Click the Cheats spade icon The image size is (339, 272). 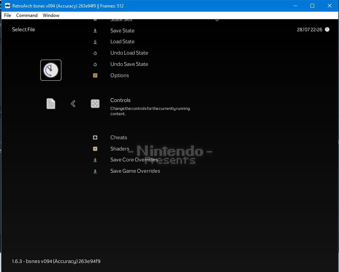pos(95,137)
